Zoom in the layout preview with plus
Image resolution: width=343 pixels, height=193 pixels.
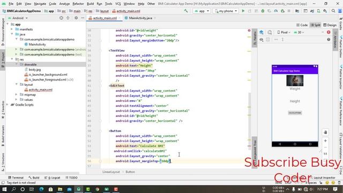(x=325, y=140)
